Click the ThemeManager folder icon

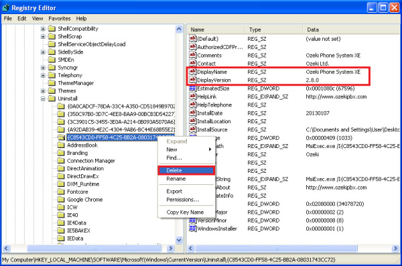pos(52,83)
